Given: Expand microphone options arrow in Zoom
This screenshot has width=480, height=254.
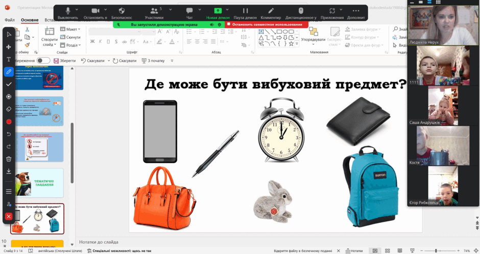Looking at the screenshot, I should click(x=77, y=10).
